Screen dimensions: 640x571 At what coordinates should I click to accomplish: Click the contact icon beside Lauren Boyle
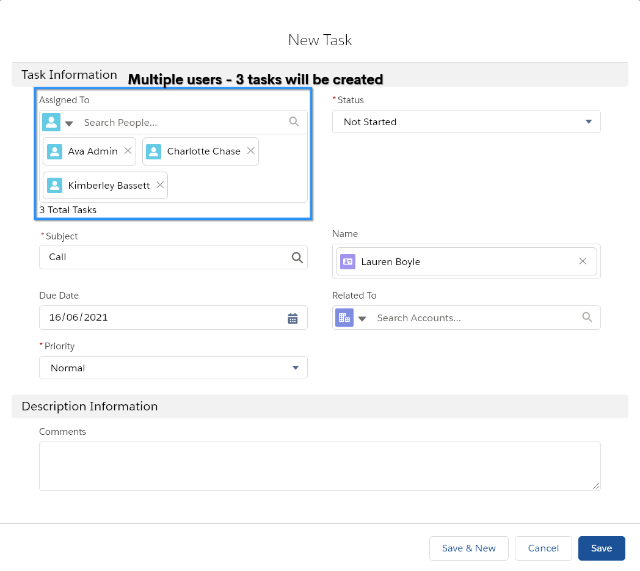click(347, 261)
